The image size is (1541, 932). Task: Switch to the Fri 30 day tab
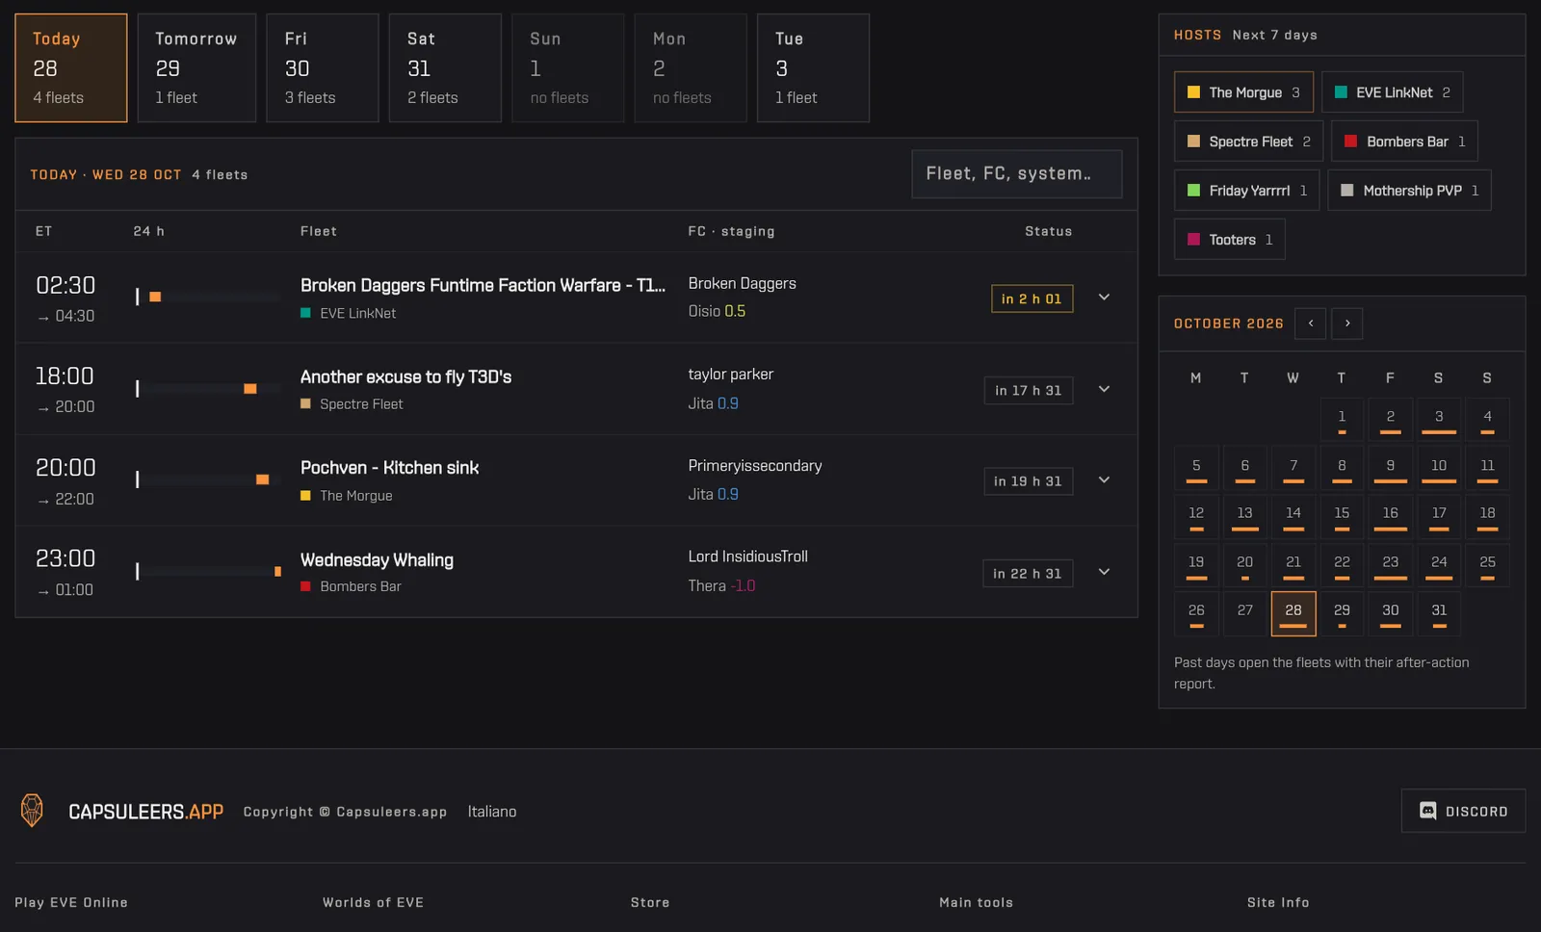[322, 67]
